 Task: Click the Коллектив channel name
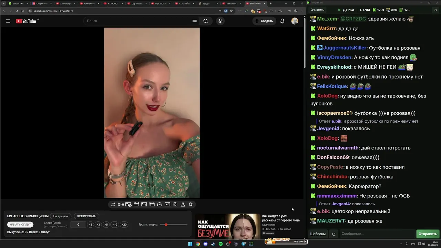[269, 225]
